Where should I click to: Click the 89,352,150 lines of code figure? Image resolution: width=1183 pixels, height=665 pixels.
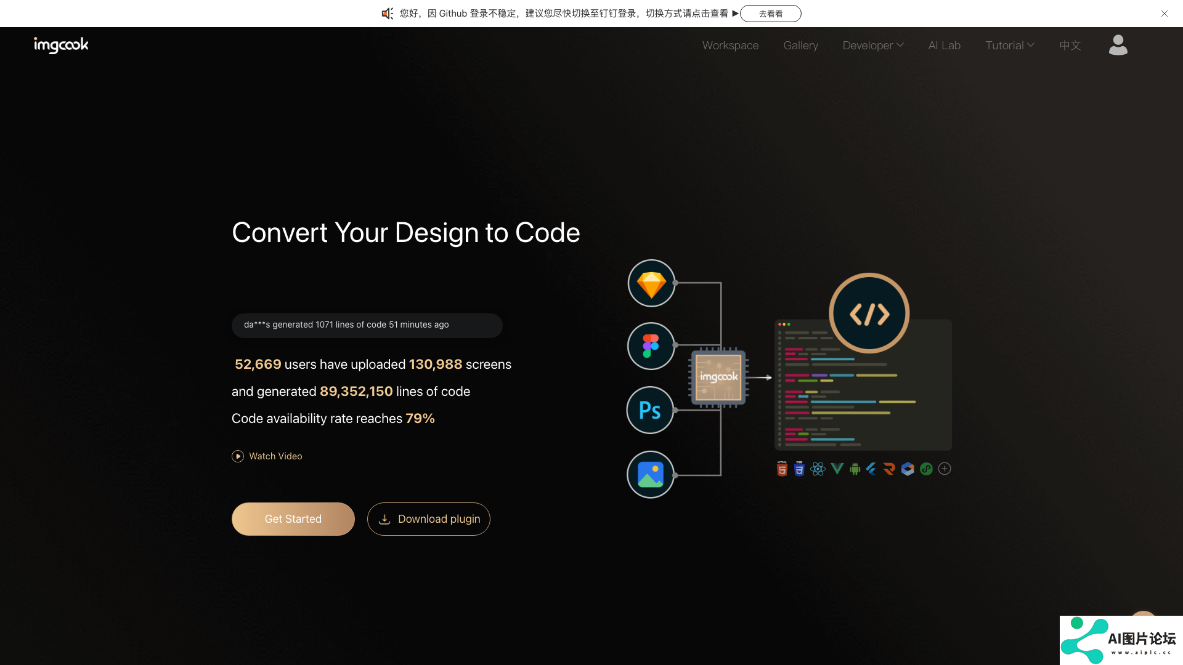tap(356, 392)
